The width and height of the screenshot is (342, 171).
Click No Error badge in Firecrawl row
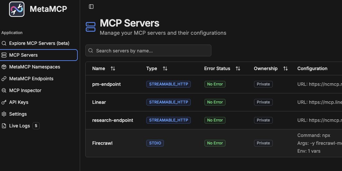click(215, 143)
